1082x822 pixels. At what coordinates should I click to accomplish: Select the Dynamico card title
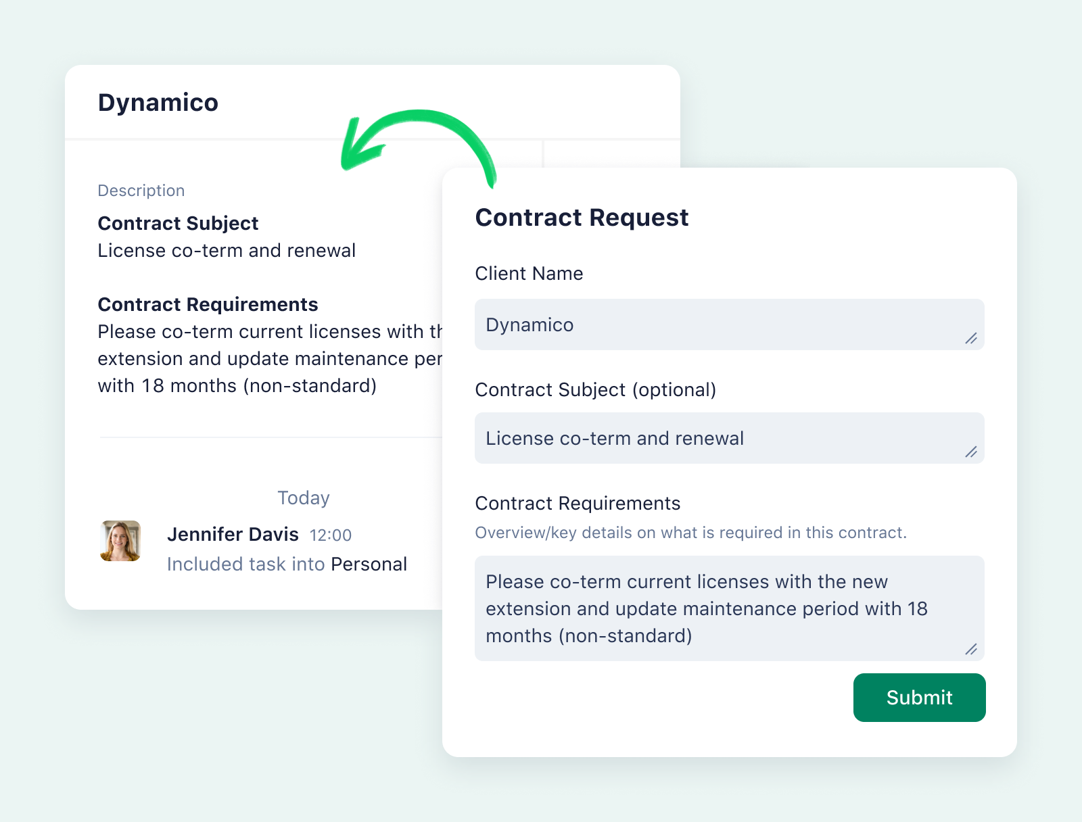[158, 102]
